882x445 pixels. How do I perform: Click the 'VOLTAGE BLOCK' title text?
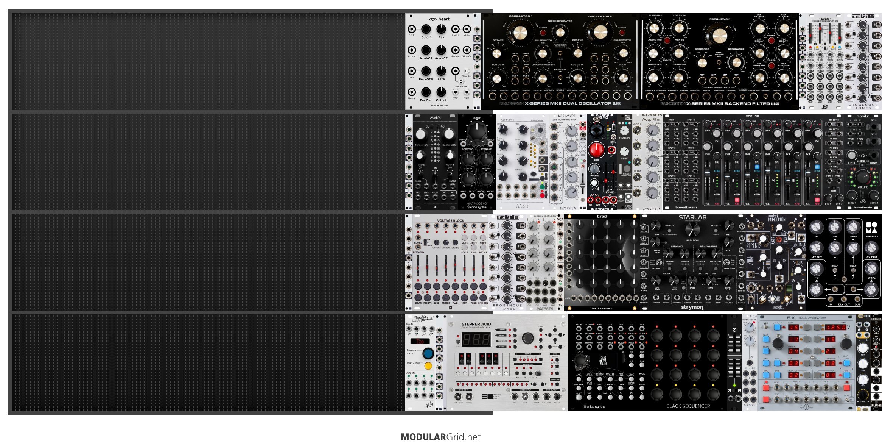pyautogui.click(x=450, y=220)
